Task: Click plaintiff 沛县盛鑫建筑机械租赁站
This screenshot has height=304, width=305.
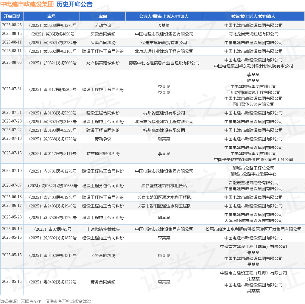Action: tap(164, 186)
